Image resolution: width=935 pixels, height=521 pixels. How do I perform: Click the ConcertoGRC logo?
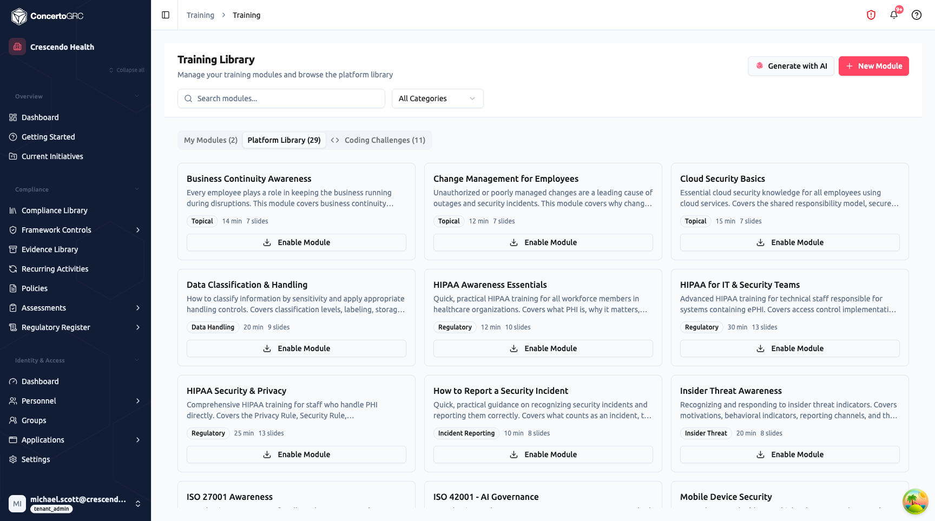(48, 16)
